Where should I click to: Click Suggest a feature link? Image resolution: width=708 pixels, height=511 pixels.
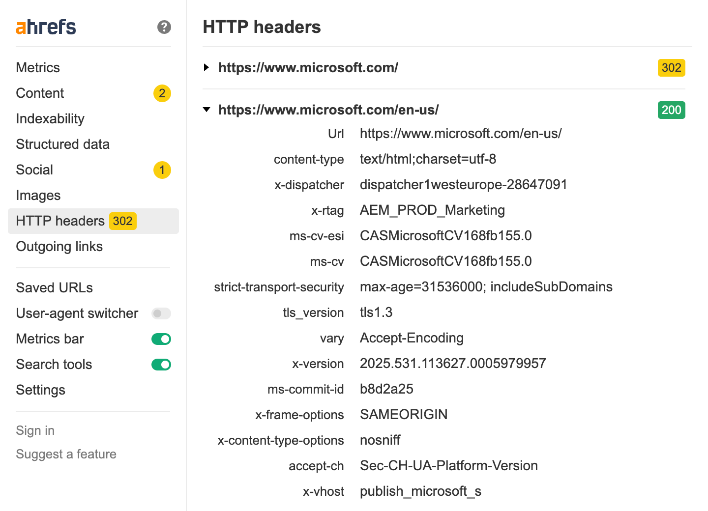(66, 454)
